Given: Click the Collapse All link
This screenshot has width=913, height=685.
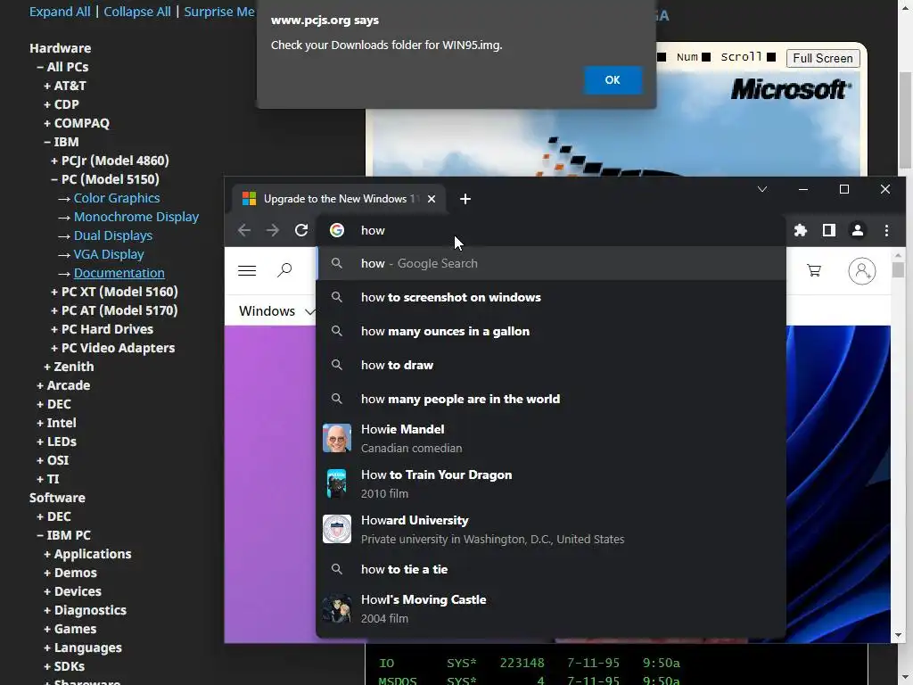Looking at the screenshot, I should pos(136,12).
